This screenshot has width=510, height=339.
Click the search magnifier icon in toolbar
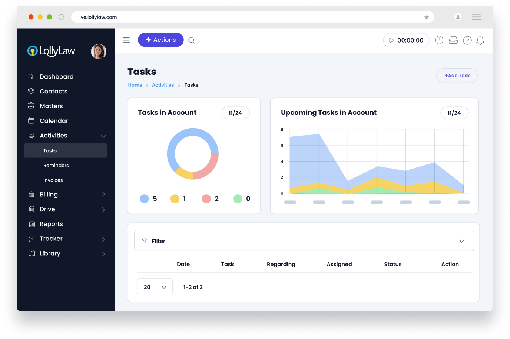(192, 40)
